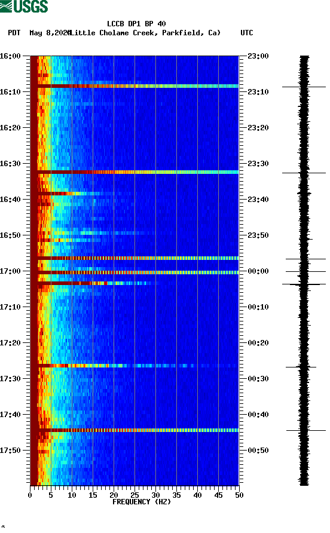Click the 15 Hz frequency tick label
The image size is (330, 533).
93,495
